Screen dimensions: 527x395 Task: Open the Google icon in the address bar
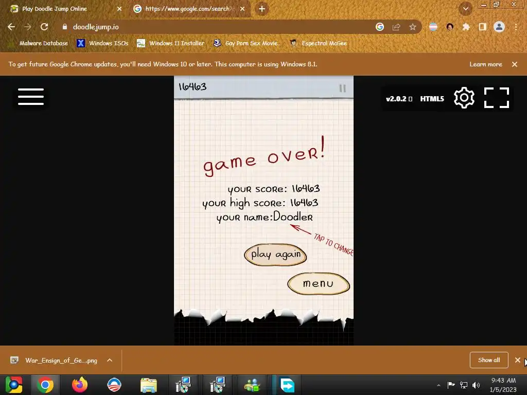[379, 27]
